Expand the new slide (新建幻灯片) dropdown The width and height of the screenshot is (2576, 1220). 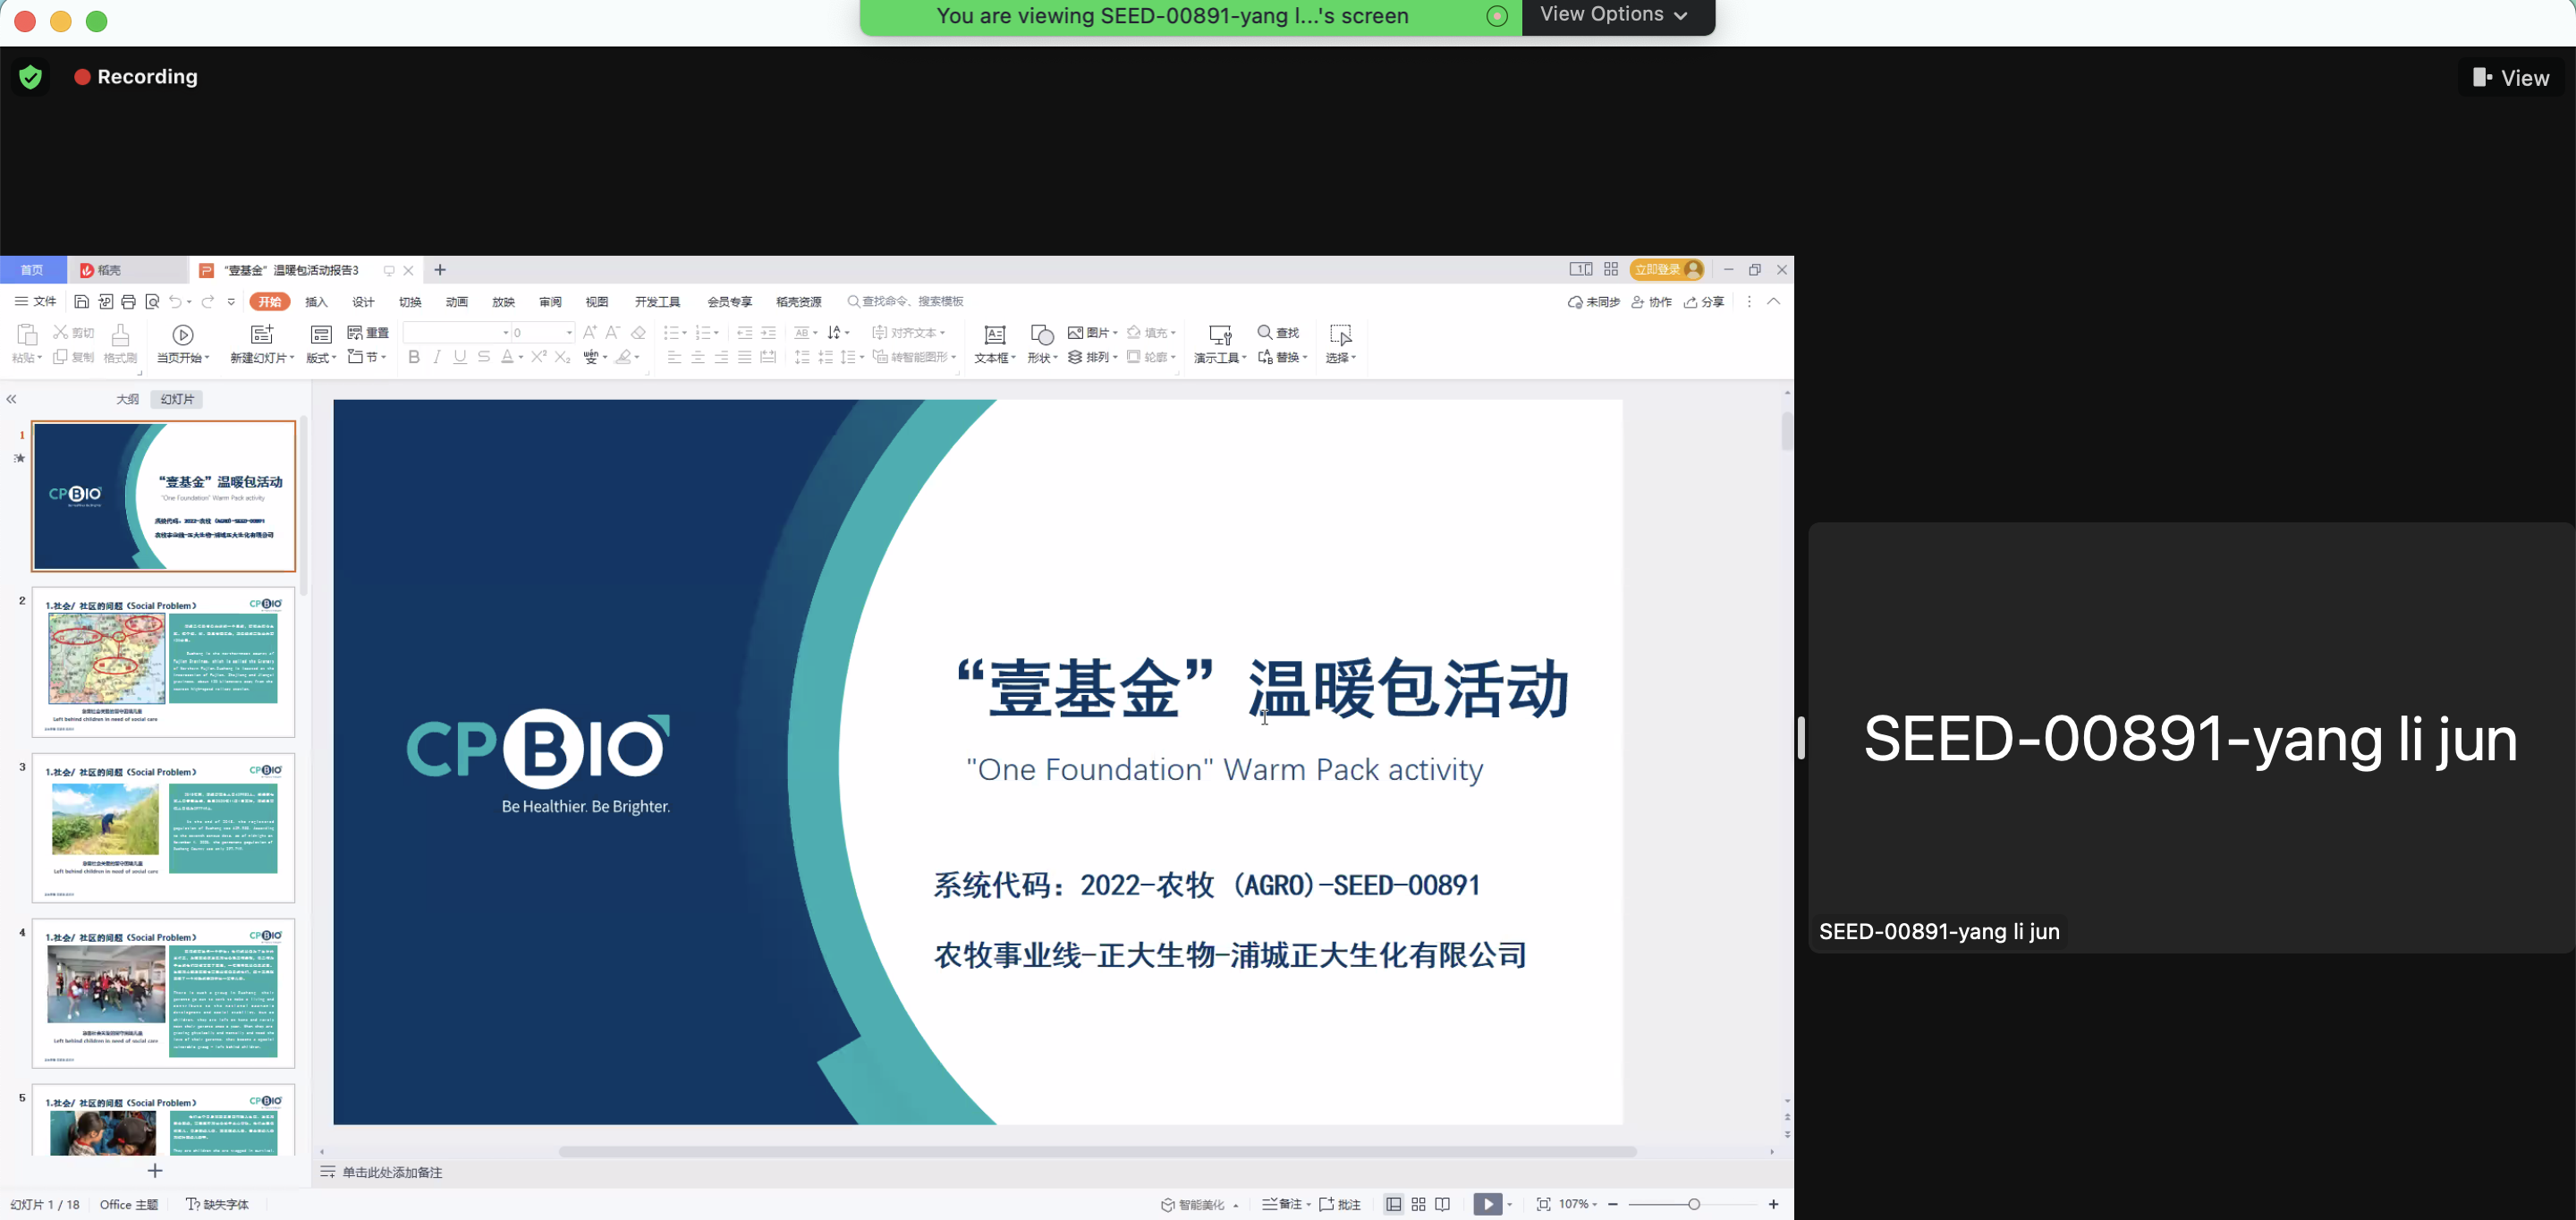(292, 358)
